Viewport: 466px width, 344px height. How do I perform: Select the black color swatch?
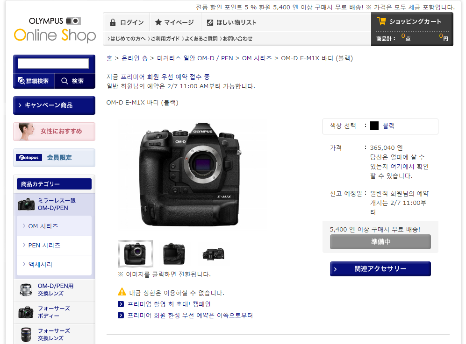374,126
